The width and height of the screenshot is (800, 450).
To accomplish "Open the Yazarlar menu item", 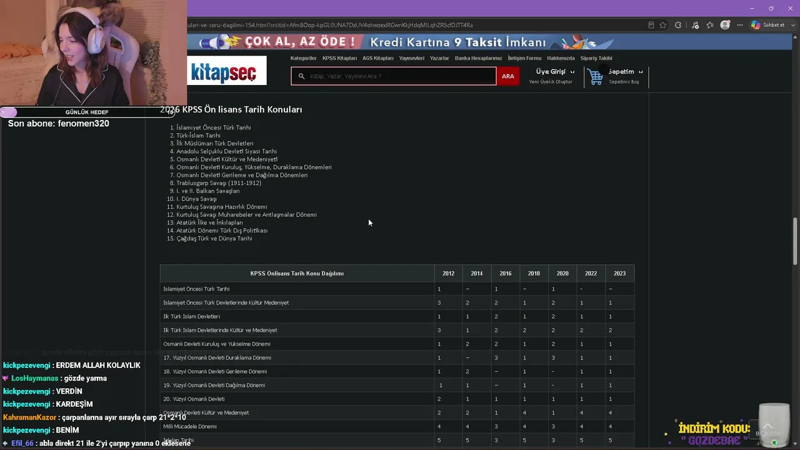I will click(x=439, y=58).
